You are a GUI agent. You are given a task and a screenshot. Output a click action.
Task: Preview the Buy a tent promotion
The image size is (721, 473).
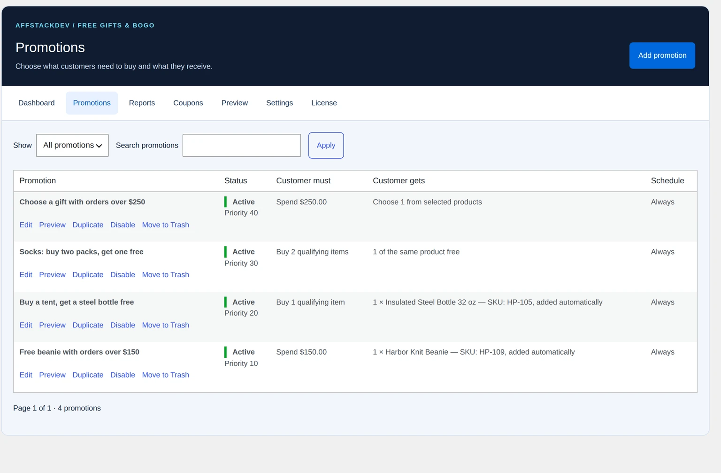click(52, 325)
